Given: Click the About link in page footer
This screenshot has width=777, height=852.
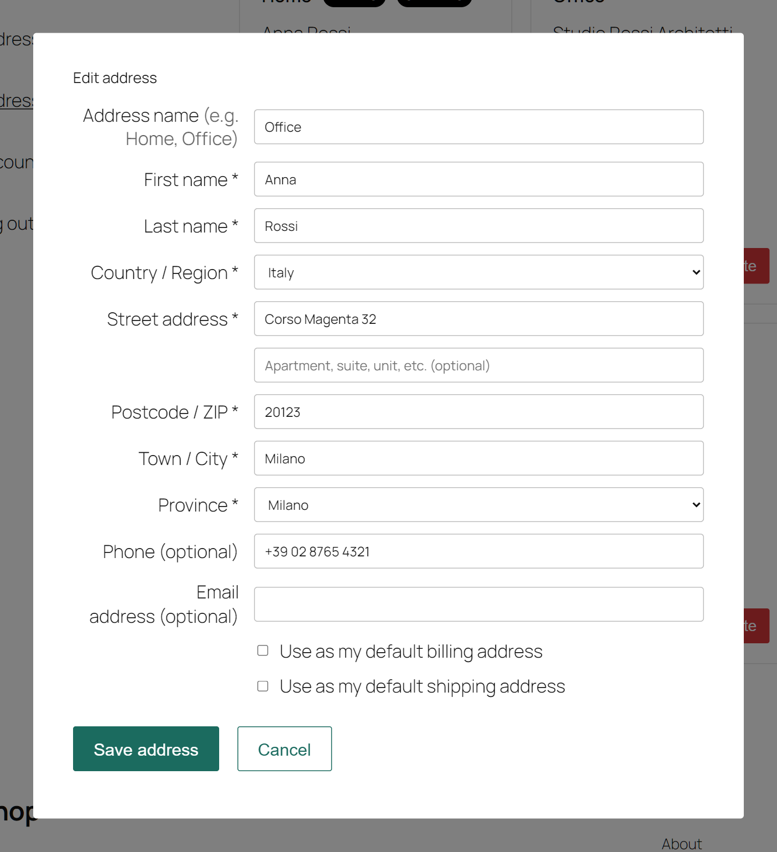Looking at the screenshot, I should tap(682, 844).
